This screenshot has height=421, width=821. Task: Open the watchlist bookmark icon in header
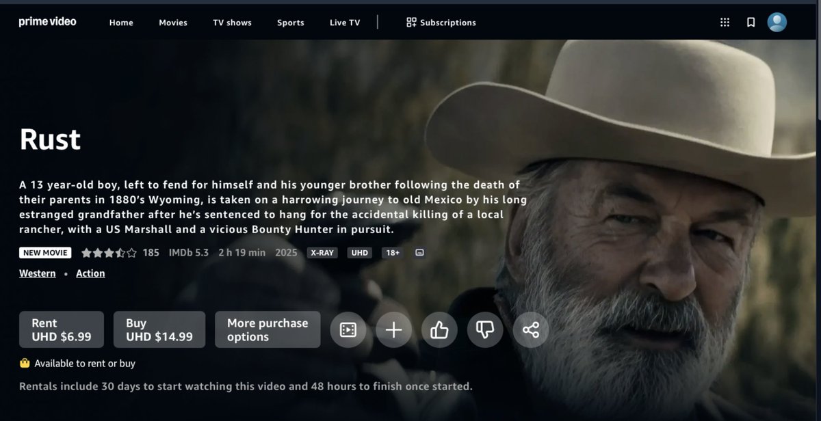[751, 23]
